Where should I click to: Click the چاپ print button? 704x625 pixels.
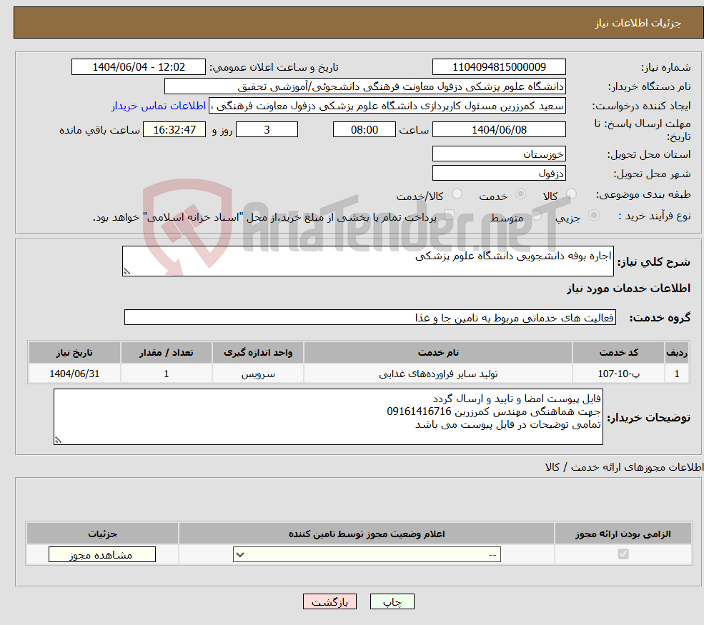392,601
